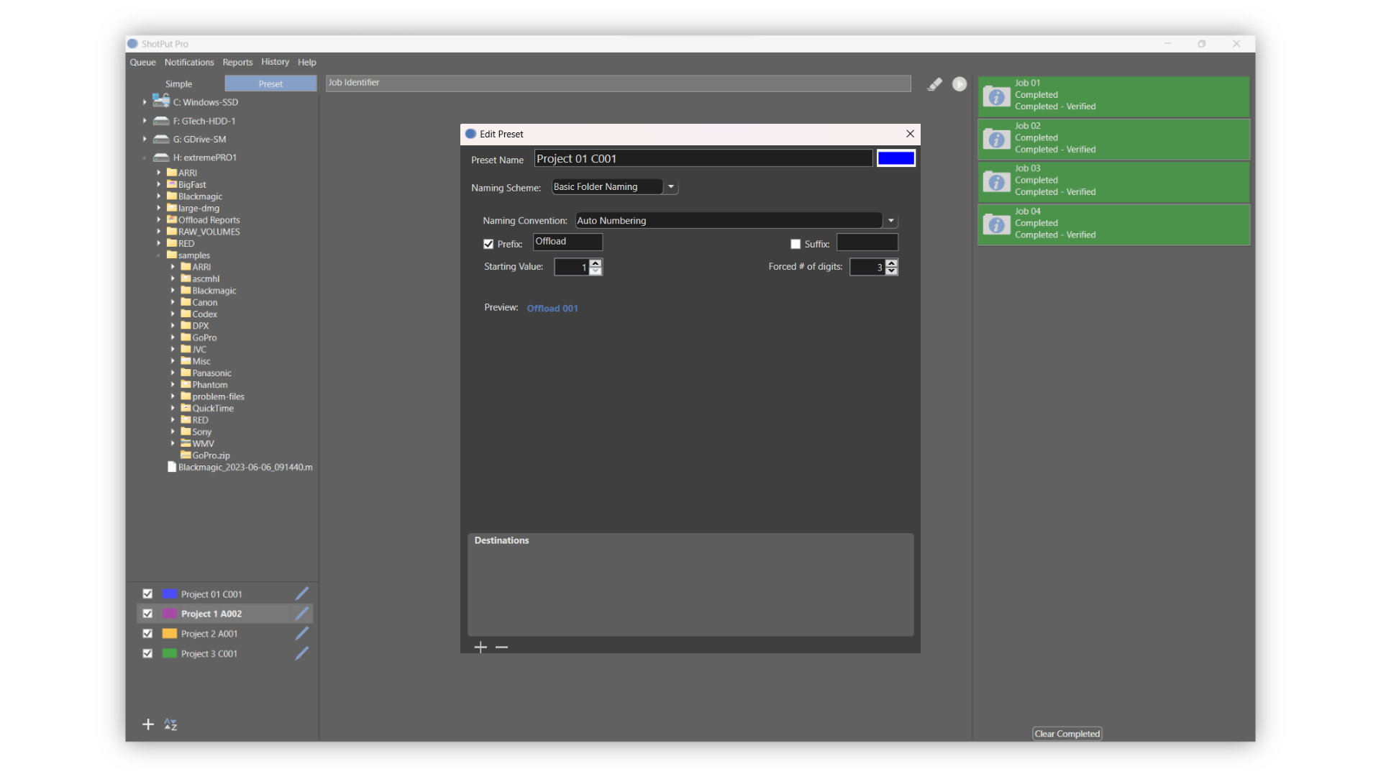Click the Job Identifier field
The height and width of the screenshot is (777, 1381).
tap(619, 83)
